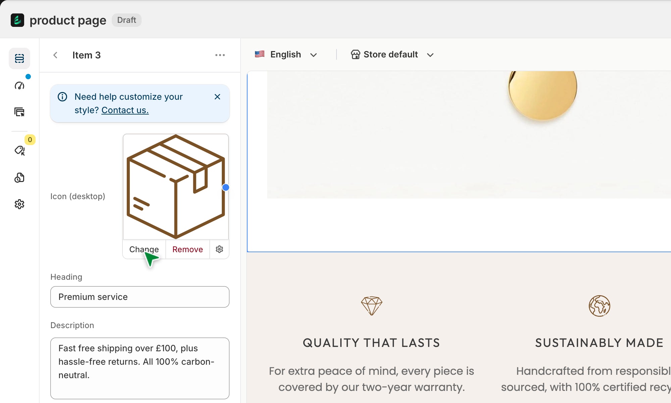Click the Heading input field

pyautogui.click(x=140, y=297)
